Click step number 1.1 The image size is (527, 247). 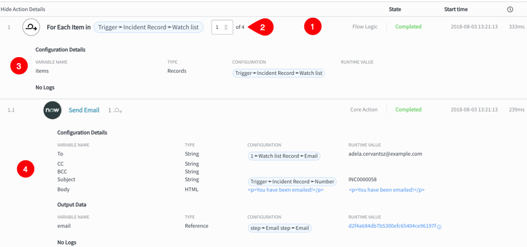[11, 110]
